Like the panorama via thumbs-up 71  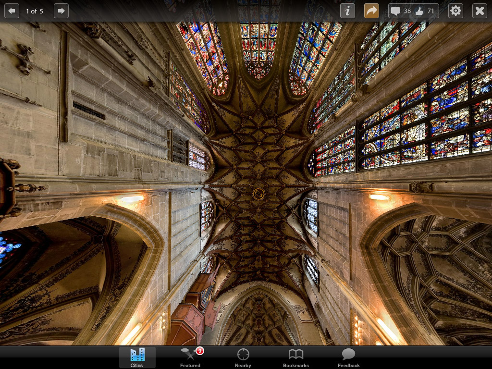(x=425, y=11)
